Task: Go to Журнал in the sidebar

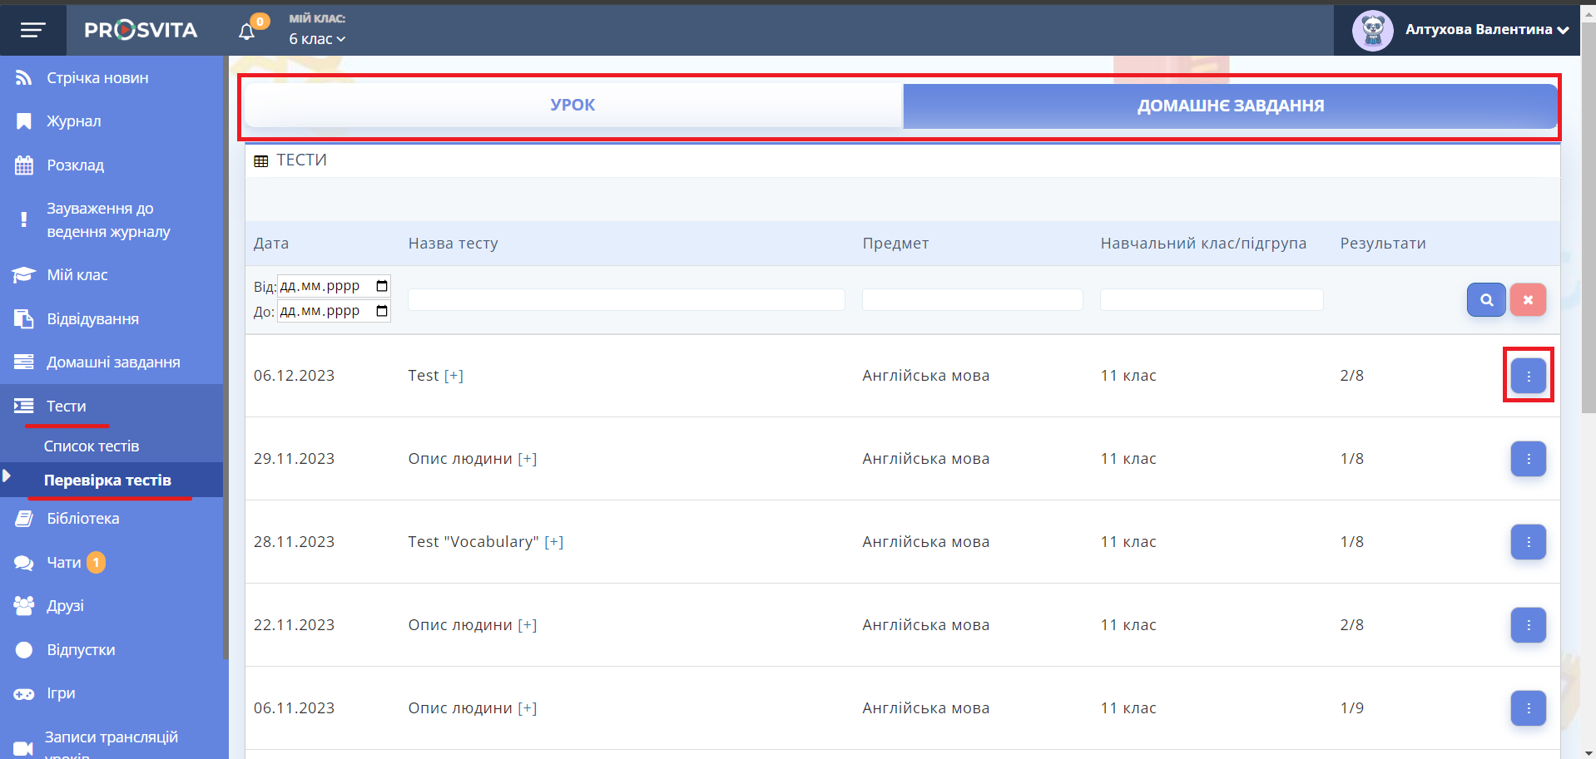Action: pos(73,121)
